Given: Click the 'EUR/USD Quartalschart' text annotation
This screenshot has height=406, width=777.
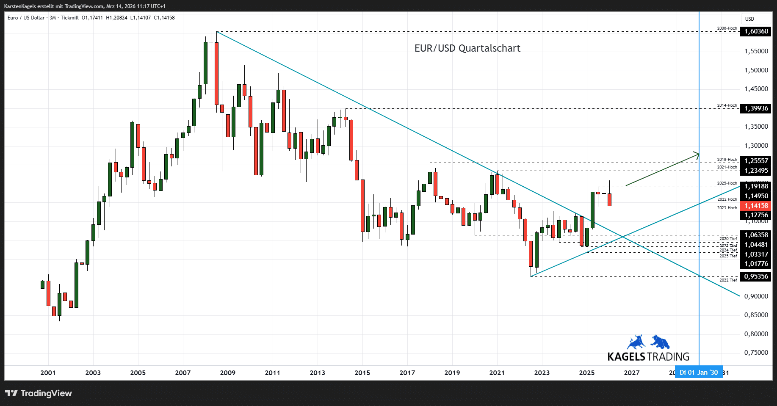Looking at the screenshot, I should [x=467, y=48].
